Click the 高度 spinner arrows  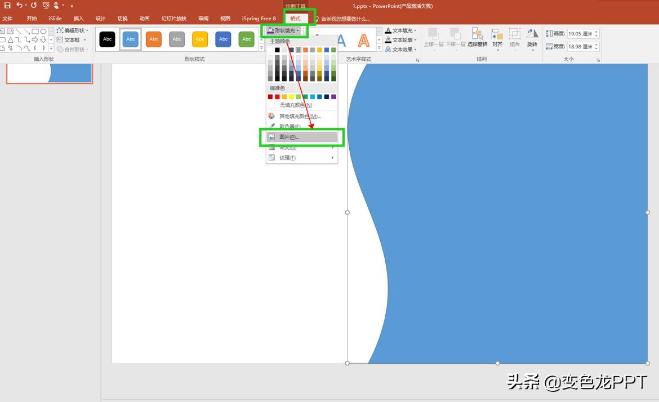click(x=596, y=34)
